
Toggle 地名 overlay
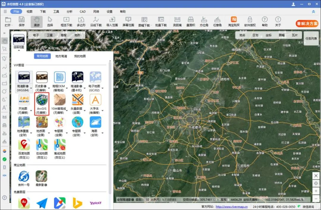coord(243,35)
